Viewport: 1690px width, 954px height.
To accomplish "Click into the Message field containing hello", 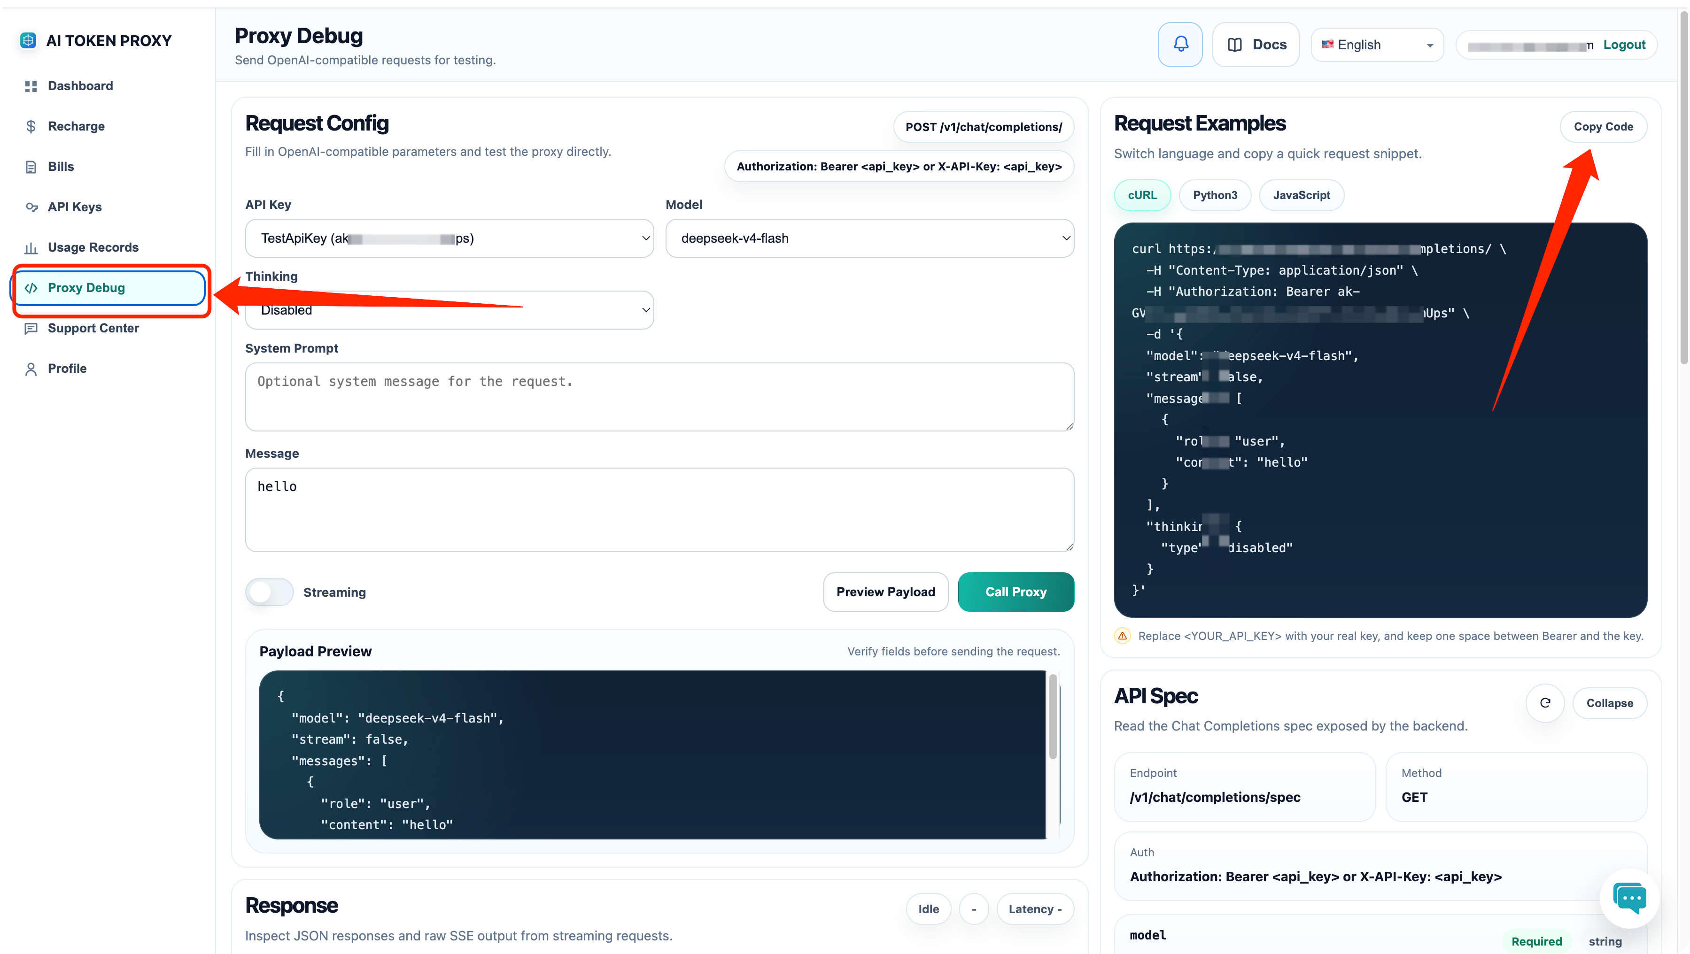I will click(x=659, y=509).
